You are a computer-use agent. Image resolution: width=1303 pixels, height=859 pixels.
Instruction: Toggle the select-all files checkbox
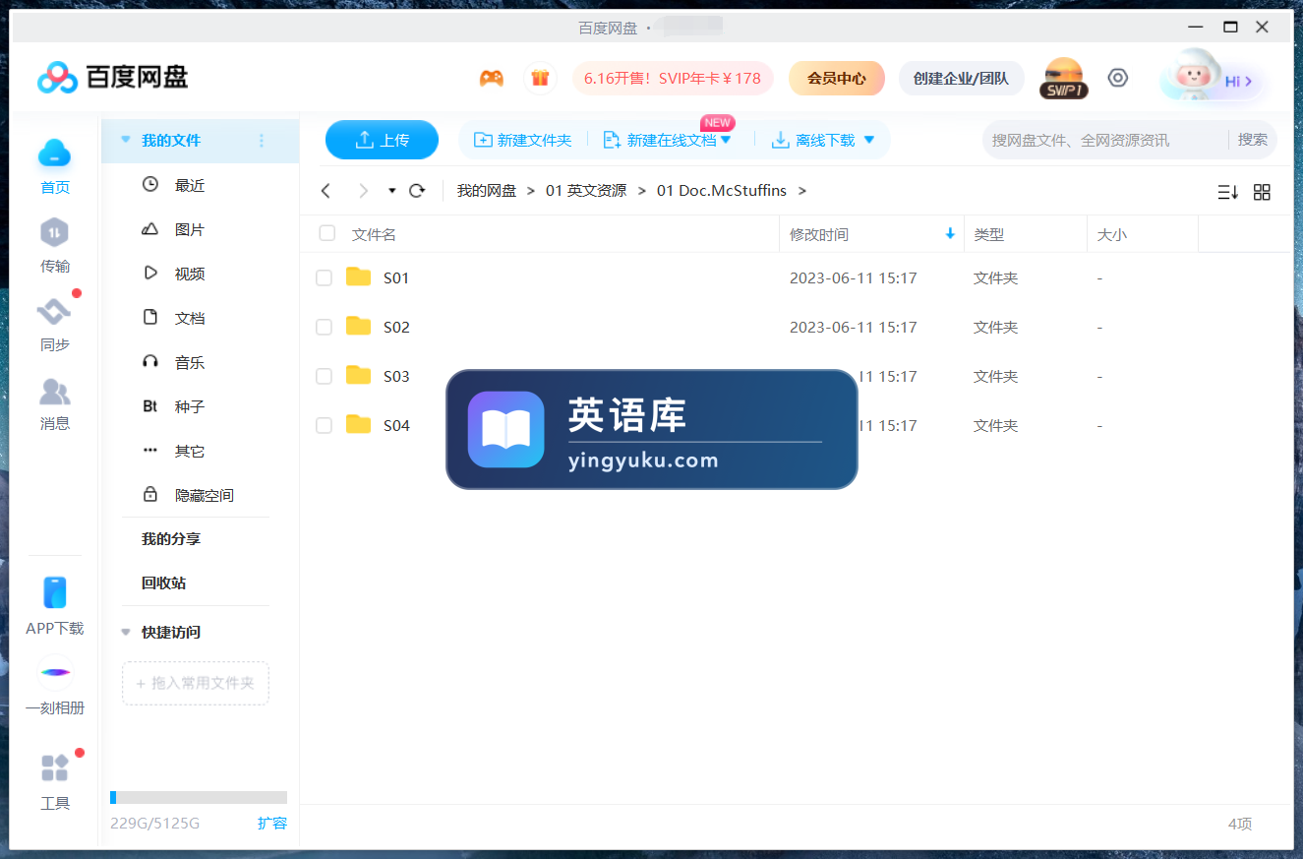tap(327, 233)
